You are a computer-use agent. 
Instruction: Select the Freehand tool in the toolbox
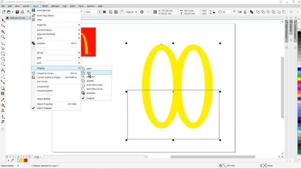3,43
